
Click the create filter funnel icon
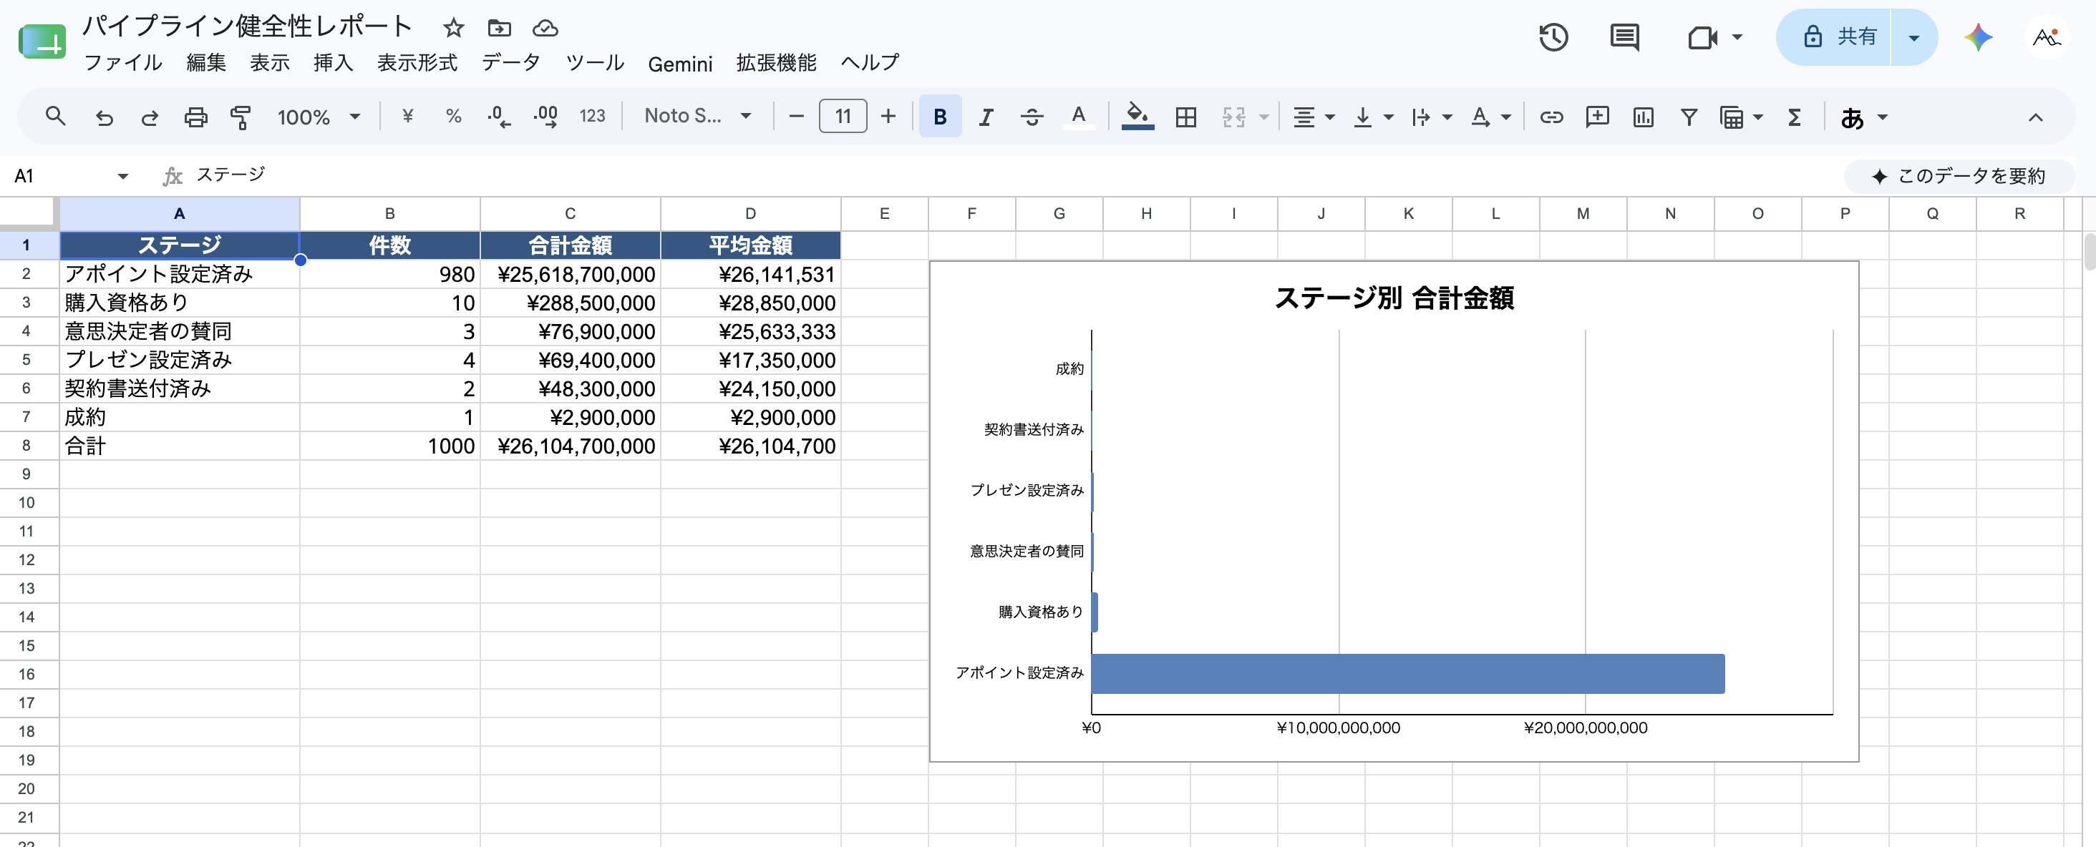coord(1689,117)
